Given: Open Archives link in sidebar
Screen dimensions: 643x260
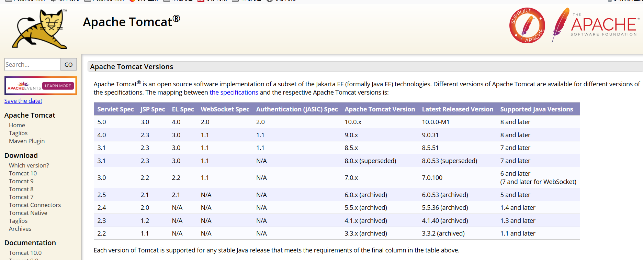Looking at the screenshot, I should click(20, 229).
